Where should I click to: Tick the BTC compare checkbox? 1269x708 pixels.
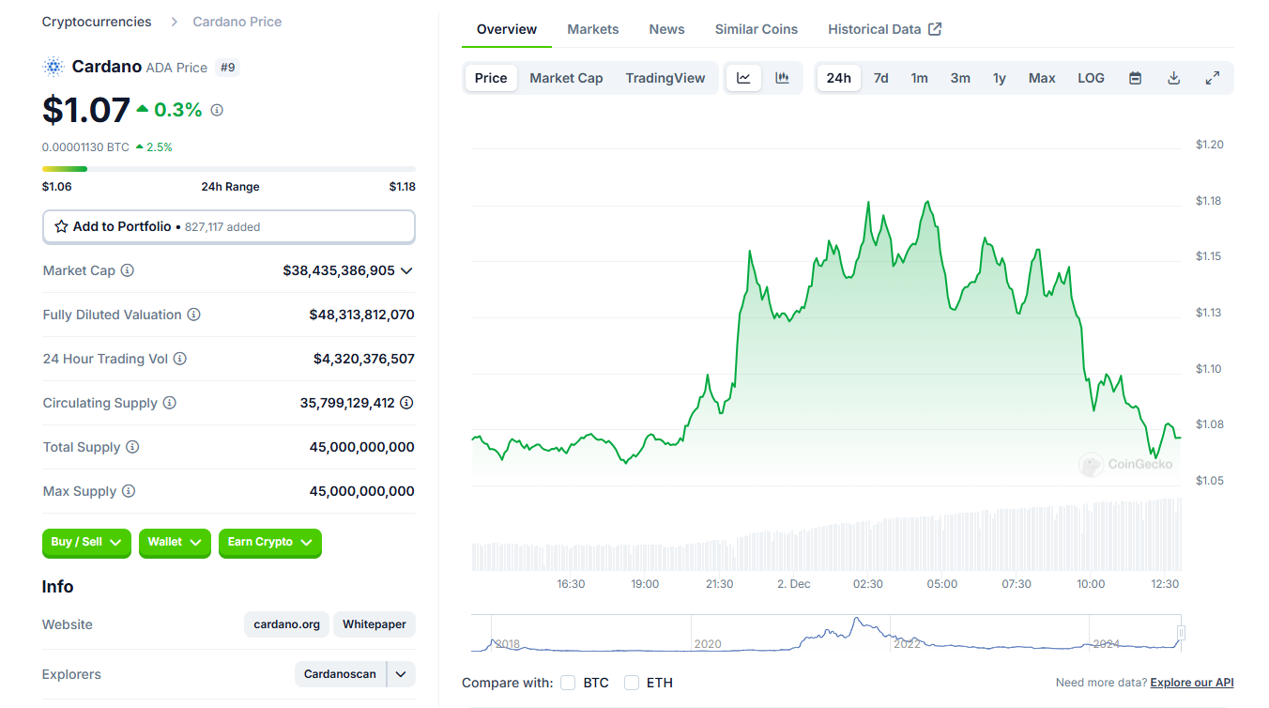tap(568, 683)
